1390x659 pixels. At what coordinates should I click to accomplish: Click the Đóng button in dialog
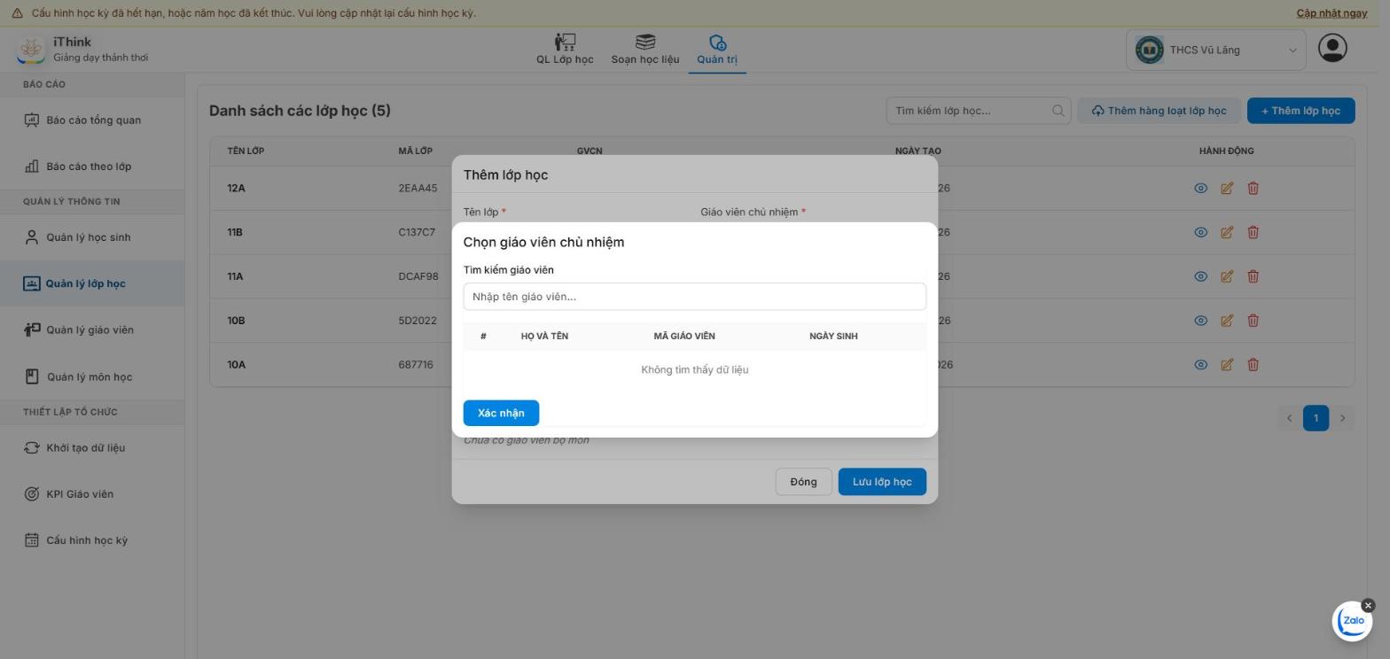click(x=803, y=482)
